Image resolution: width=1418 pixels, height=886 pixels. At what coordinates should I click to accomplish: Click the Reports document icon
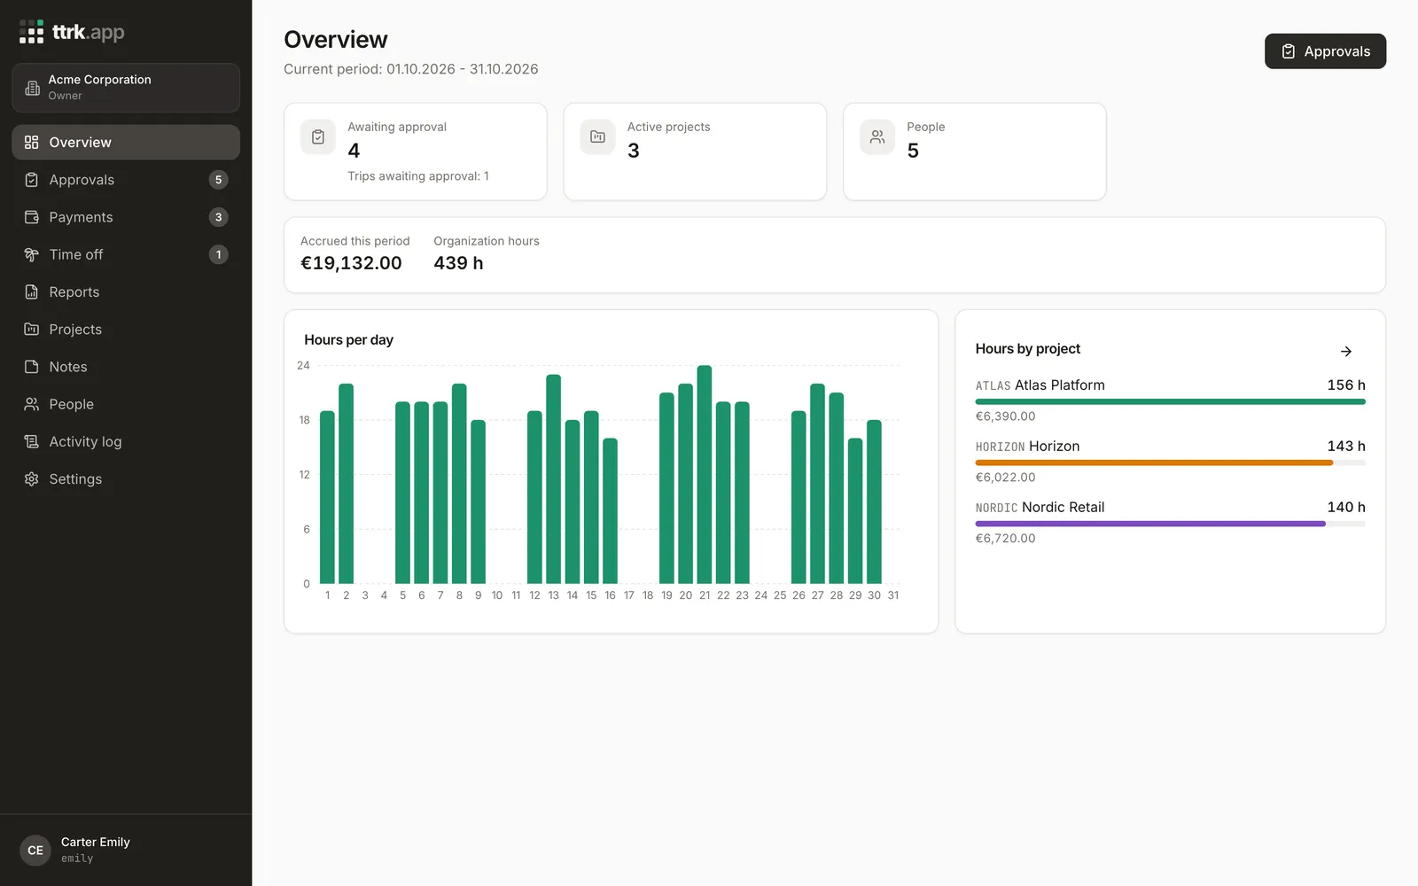click(32, 291)
